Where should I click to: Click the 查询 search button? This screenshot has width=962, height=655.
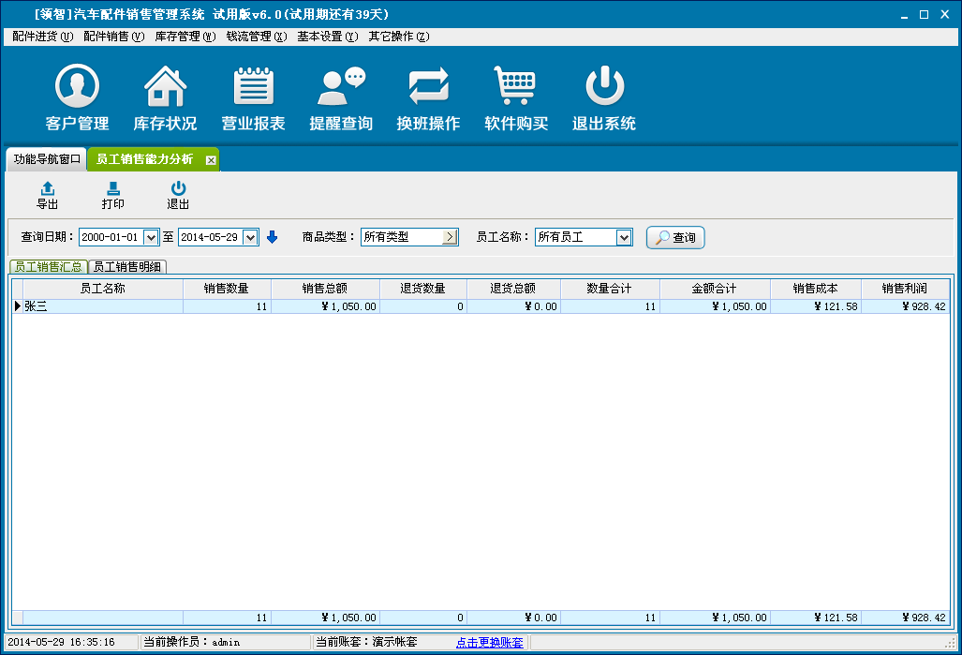pos(675,238)
